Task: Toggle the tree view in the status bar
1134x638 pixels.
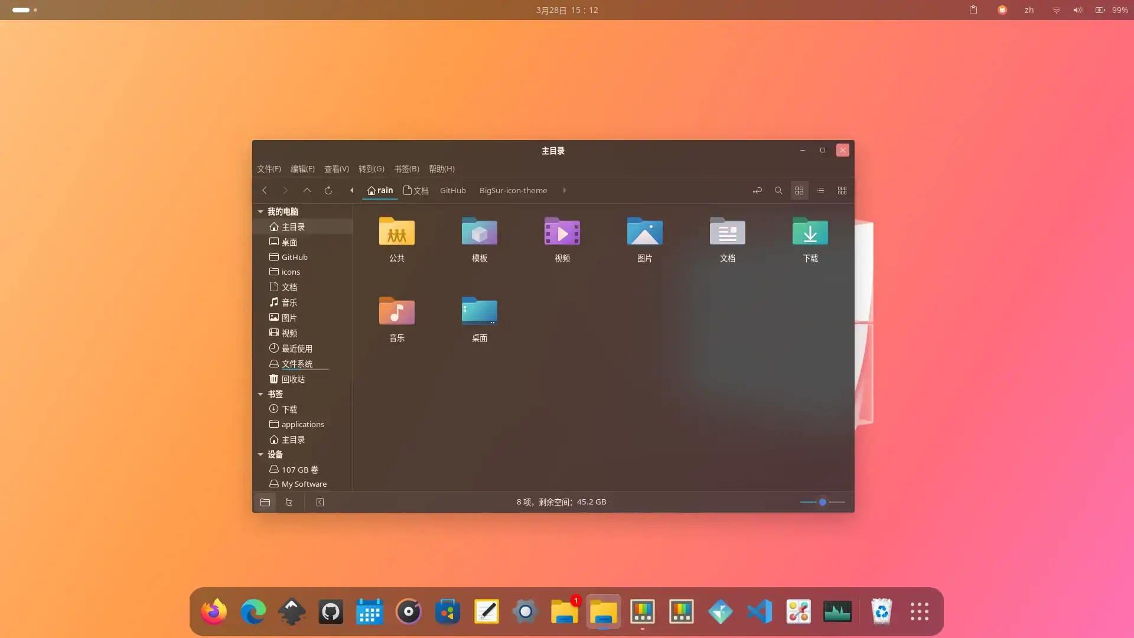Action: pyautogui.click(x=289, y=502)
